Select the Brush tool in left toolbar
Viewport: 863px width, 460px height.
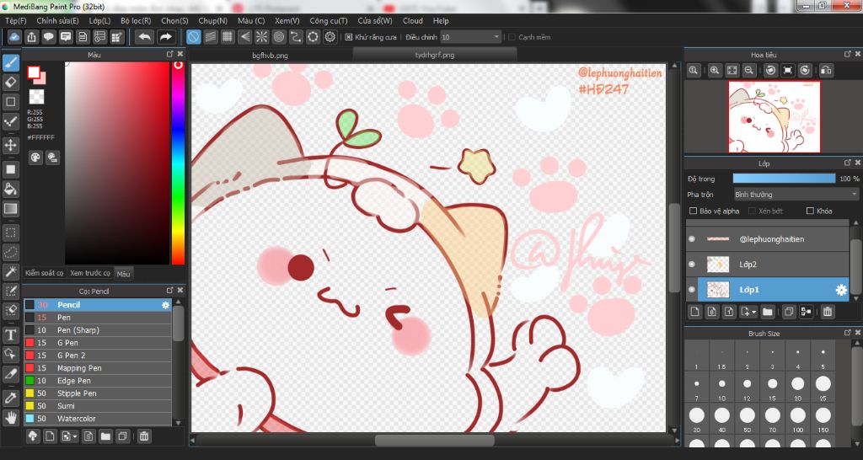(11, 63)
